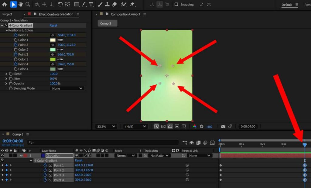Select the Roto Brush tool
The width and height of the screenshot is (311, 188).
[x=124, y=4]
